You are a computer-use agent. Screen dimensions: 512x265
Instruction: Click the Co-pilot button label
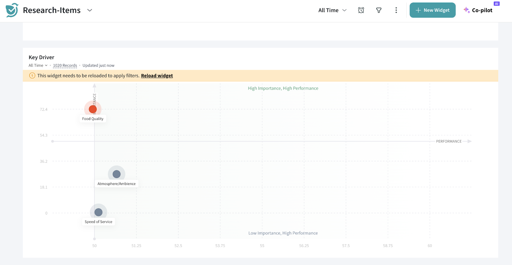click(x=482, y=10)
